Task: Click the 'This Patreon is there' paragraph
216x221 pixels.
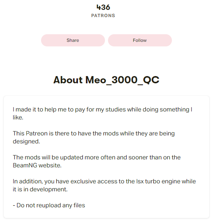Action: coord(94,137)
